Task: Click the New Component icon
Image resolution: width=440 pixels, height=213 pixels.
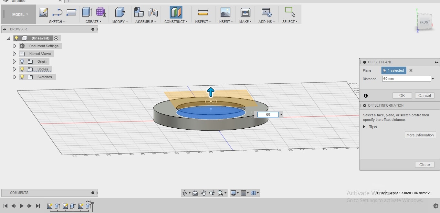Action: 139,12
